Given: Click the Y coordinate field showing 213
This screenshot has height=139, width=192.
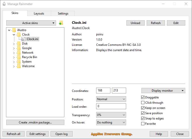Looking at the screenshot, I should (119, 90).
